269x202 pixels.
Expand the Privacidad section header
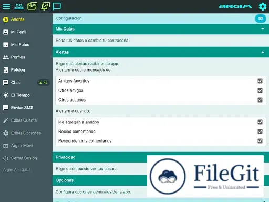pyautogui.click(x=161, y=157)
